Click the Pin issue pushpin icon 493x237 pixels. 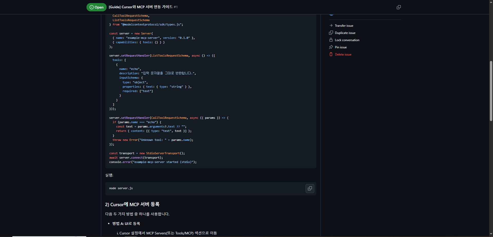click(331, 47)
